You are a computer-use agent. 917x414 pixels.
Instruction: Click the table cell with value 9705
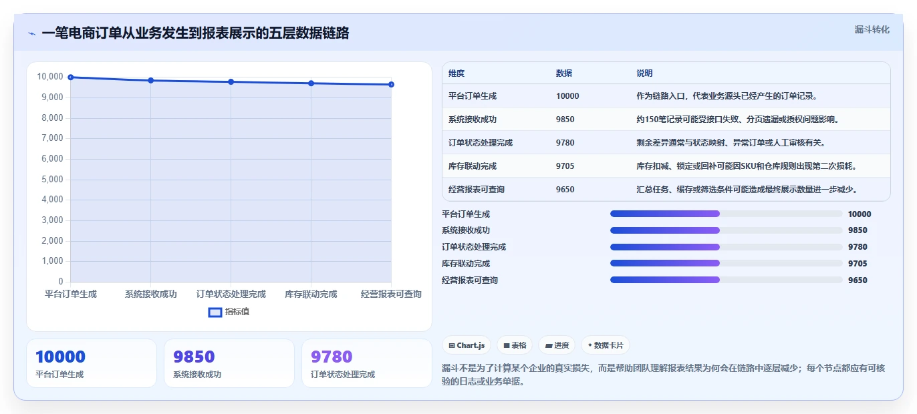[x=565, y=166]
